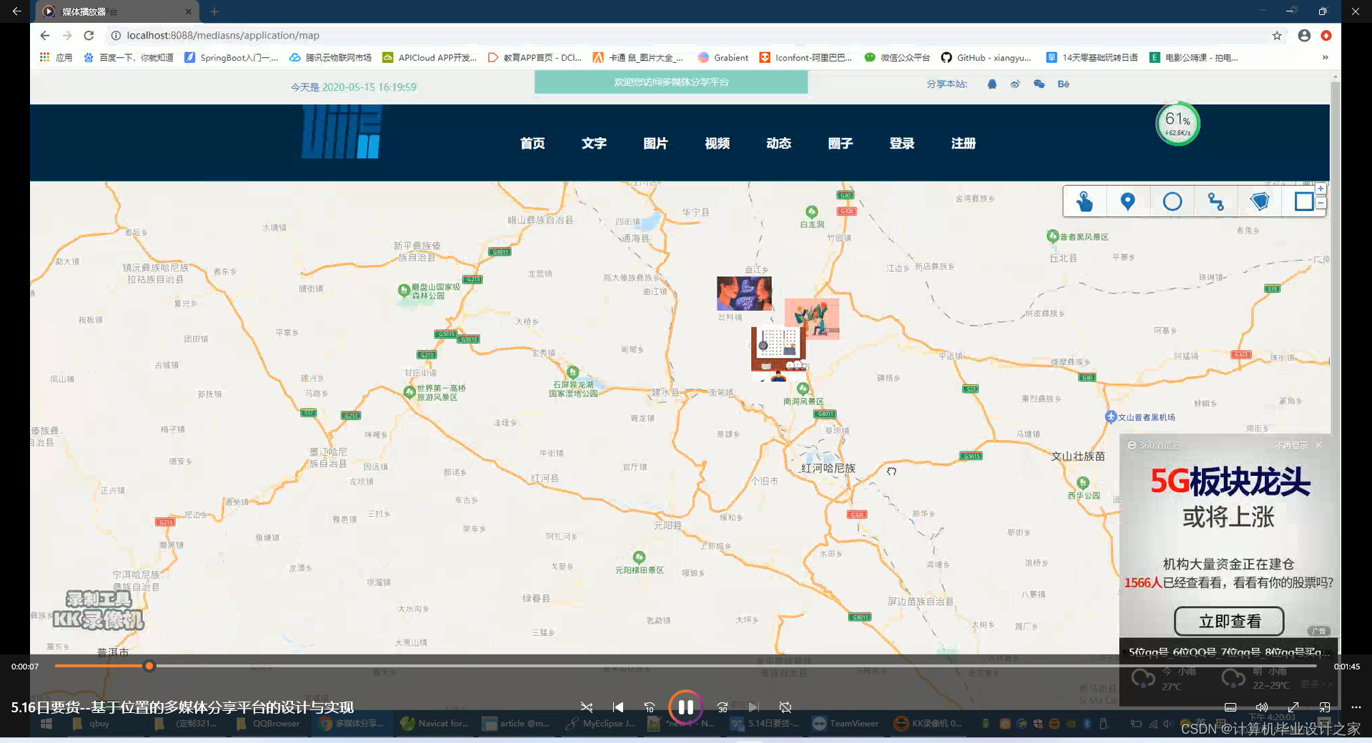Select the hand pan tool on map
The height and width of the screenshot is (743, 1372).
coord(1084,201)
